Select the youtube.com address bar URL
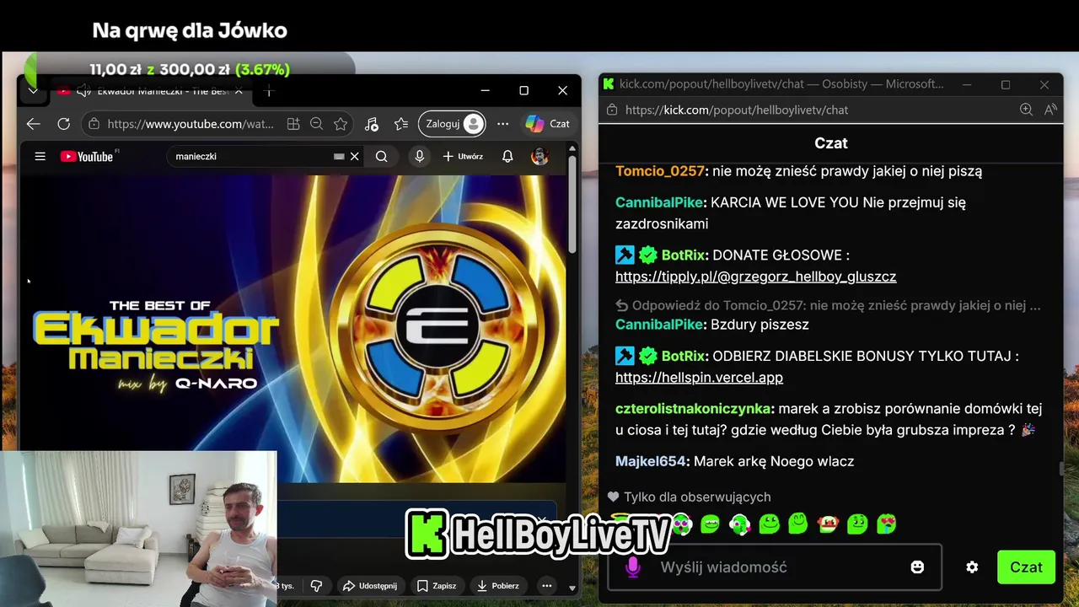Image resolution: width=1079 pixels, height=607 pixels. [191, 124]
